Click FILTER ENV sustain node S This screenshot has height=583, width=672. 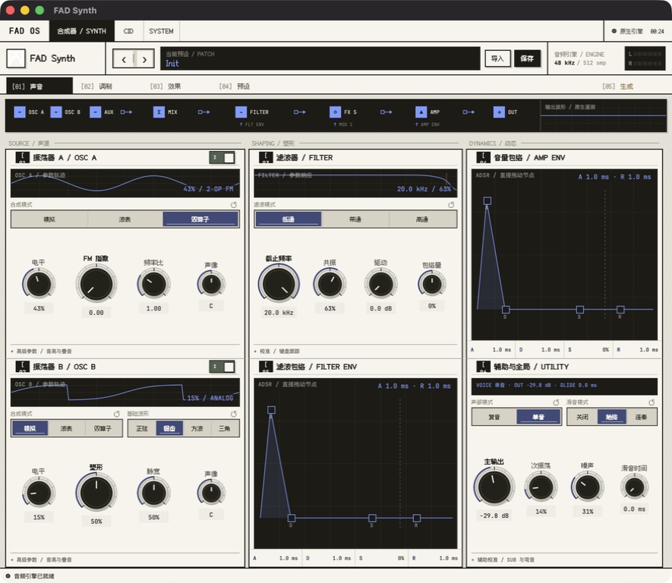pyautogui.click(x=372, y=518)
